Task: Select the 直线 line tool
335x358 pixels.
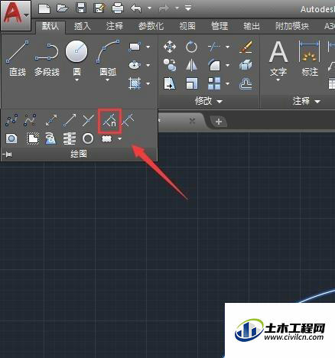Action: pos(18,58)
